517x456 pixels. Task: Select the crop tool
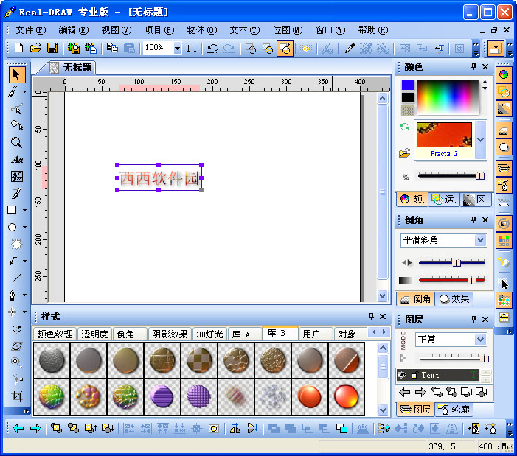(16, 396)
